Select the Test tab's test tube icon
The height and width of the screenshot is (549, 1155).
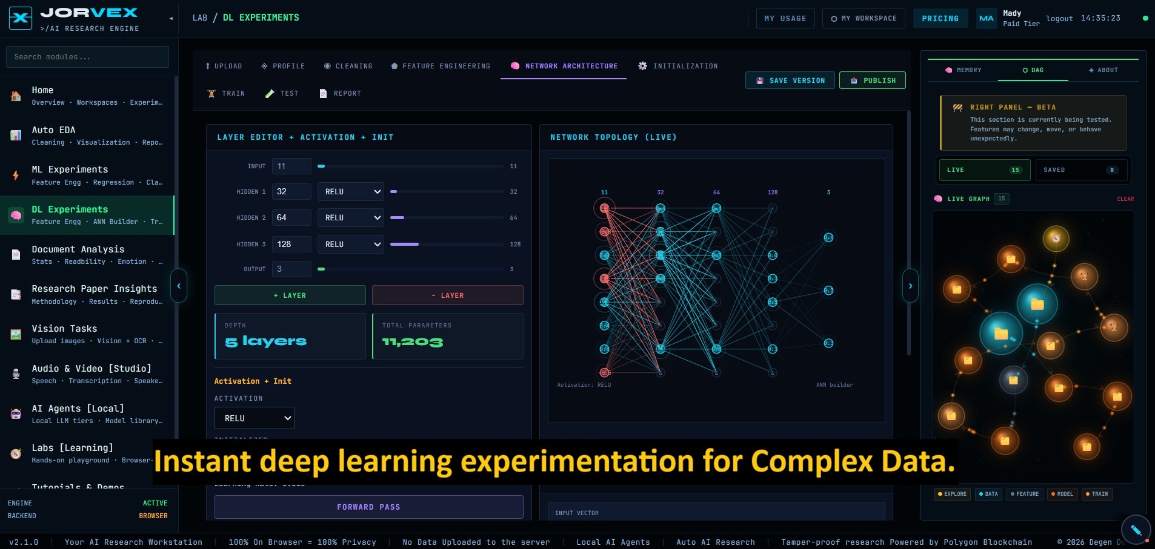coord(270,93)
